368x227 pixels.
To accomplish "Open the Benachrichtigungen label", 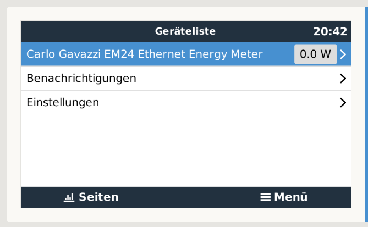I will point(81,79).
